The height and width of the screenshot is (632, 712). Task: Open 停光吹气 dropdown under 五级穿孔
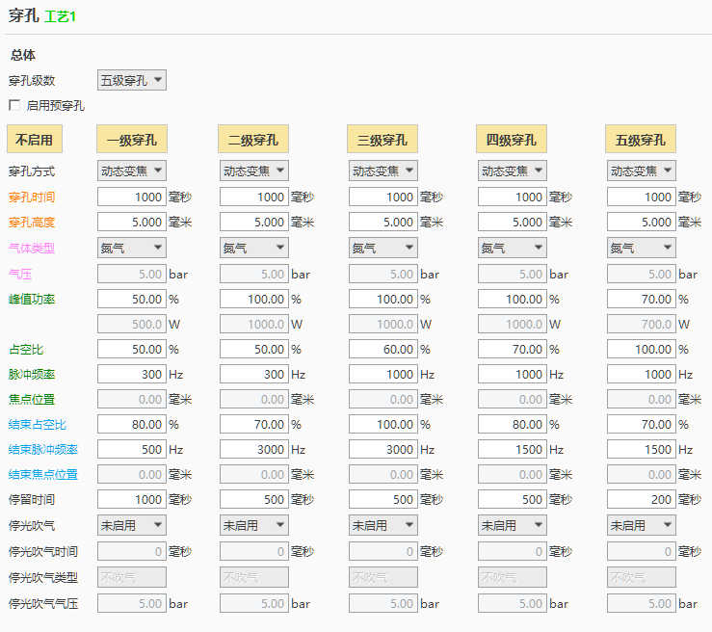pyautogui.click(x=641, y=525)
